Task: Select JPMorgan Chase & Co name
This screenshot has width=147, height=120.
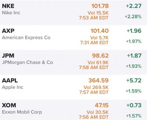Action: tap(27, 62)
